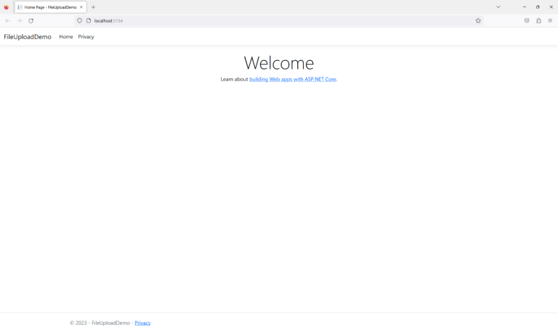
Task: Click the FileUploadDemo brand link
Action: coord(28,36)
